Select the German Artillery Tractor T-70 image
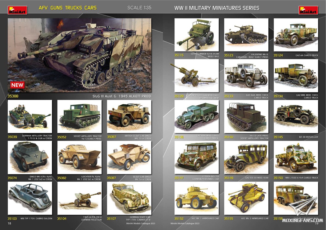Screen dimensions: 326x230 point(30,116)
